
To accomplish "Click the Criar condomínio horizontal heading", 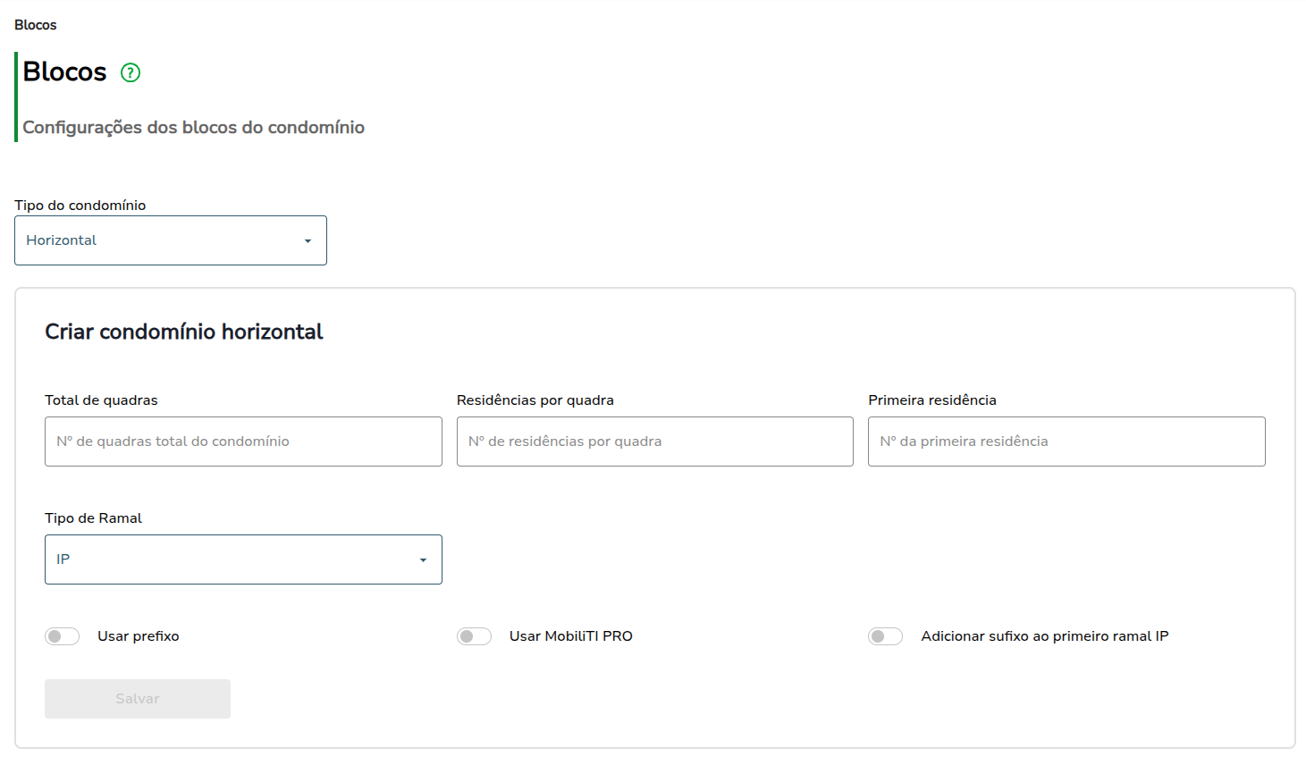I will pyautogui.click(x=184, y=332).
